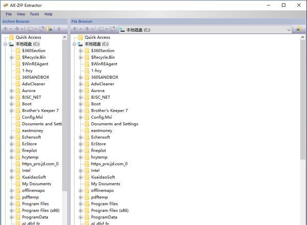This screenshot has height=225, width=307.
Task: Click the File Browser recent history clock icon
Action: [101, 29]
